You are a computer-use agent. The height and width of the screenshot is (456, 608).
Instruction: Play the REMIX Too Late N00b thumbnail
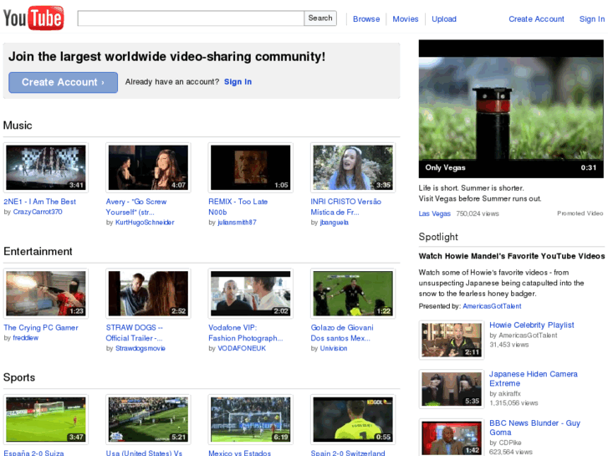click(x=250, y=168)
